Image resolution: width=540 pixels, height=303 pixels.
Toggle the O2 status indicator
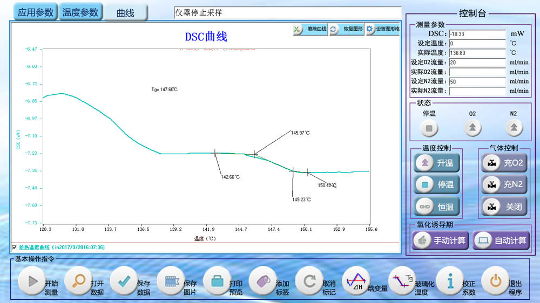click(x=472, y=128)
